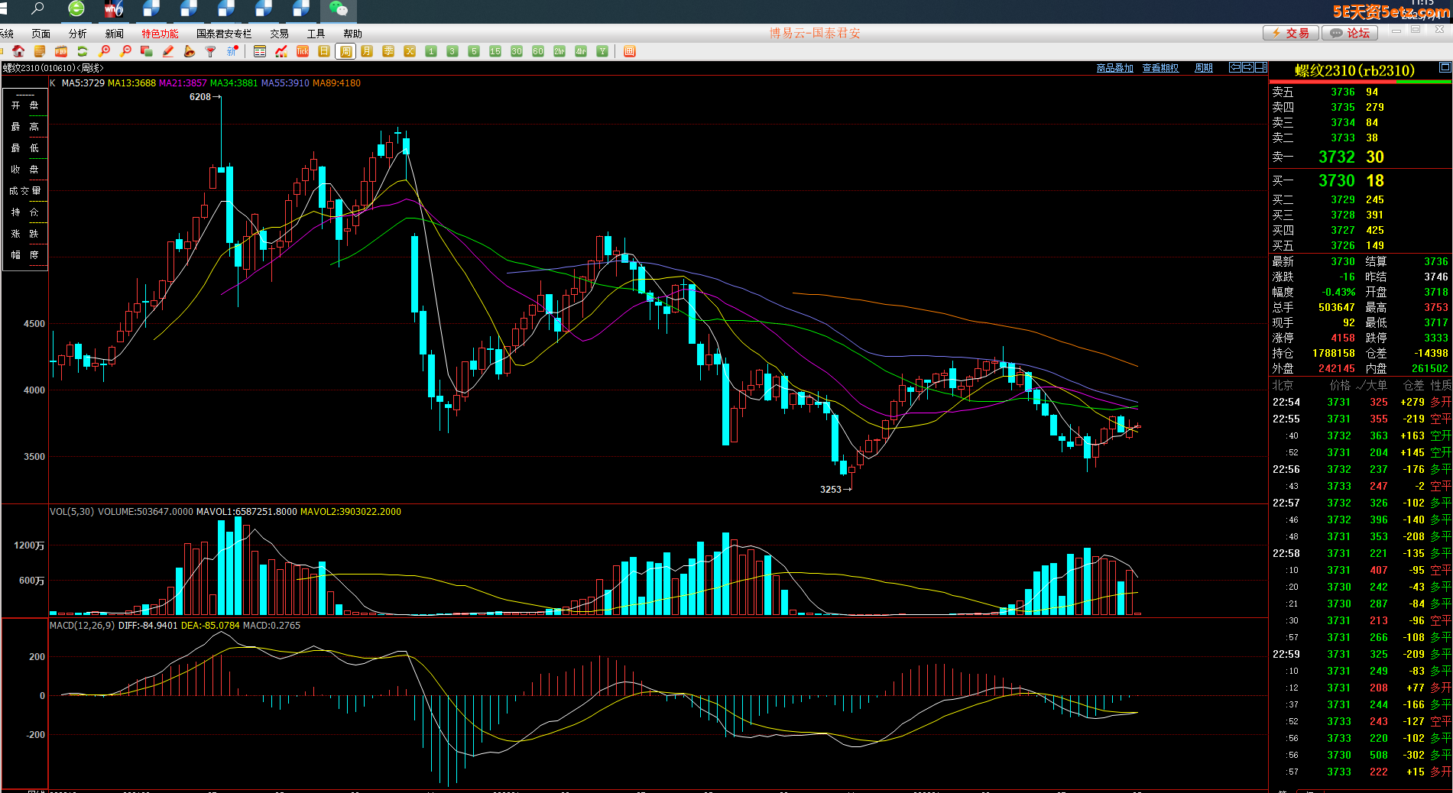Click the home icon in toolbar

point(18,51)
